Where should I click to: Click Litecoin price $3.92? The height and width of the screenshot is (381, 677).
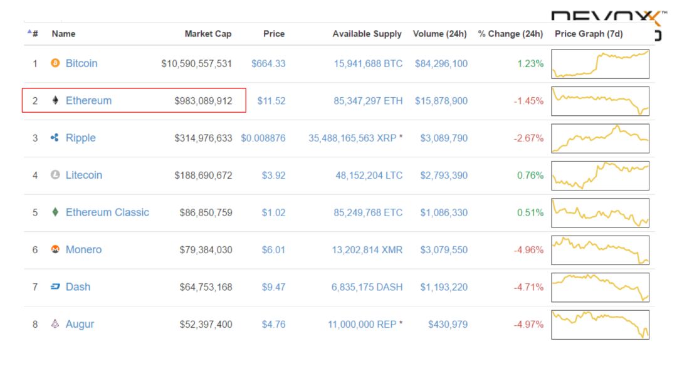coord(274,175)
